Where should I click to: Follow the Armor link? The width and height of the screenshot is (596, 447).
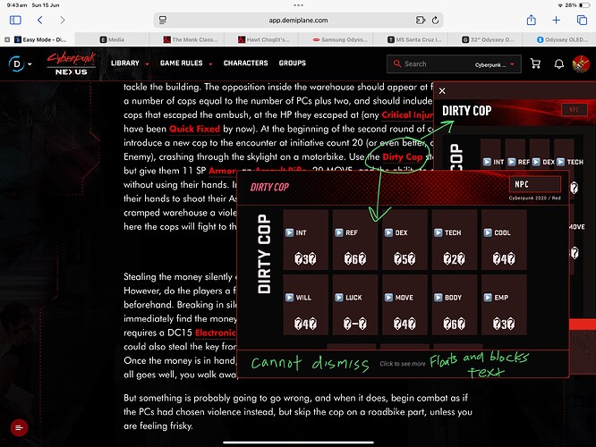222,171
